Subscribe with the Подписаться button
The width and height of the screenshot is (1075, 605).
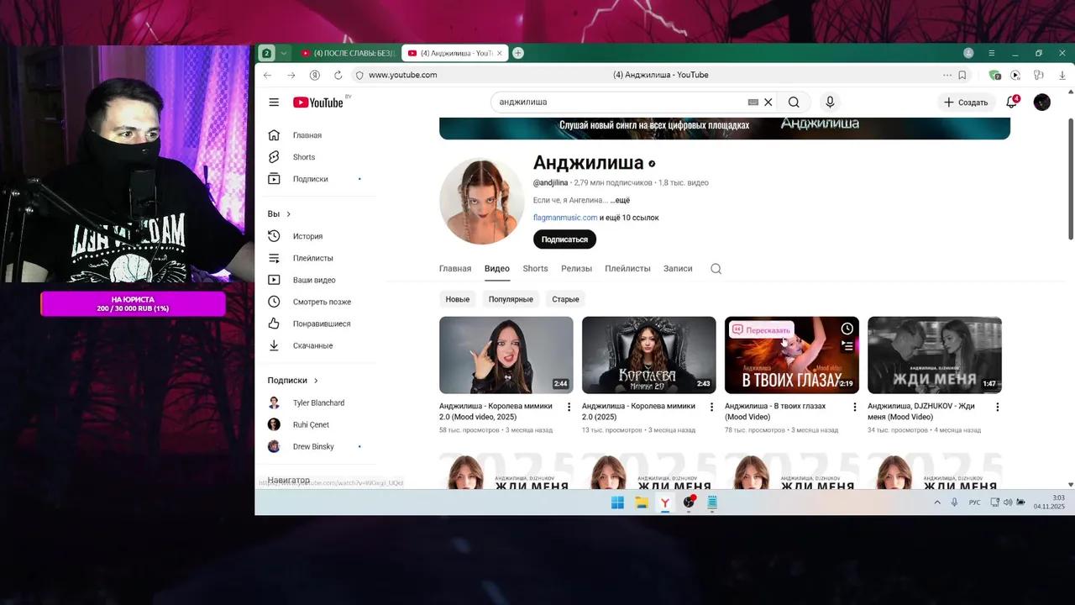(x=564, y=239)
